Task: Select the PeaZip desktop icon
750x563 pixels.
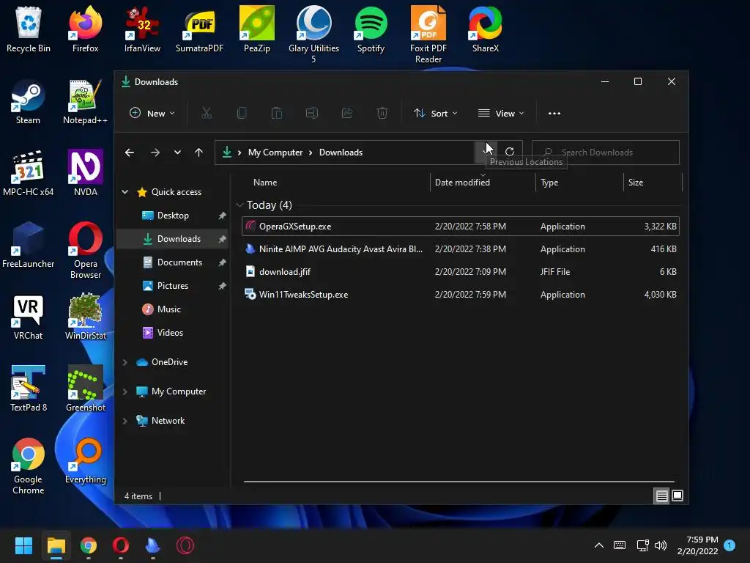Action: (x=257, y=29)
